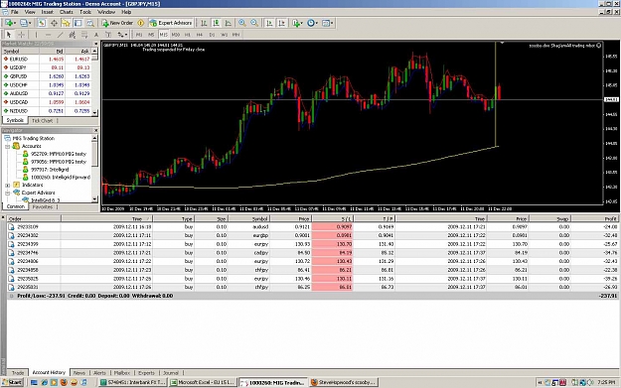Toggle chart shift from right border
Image resolution: width=621 pixels, height=388 pixels.
tap(281, 23)
